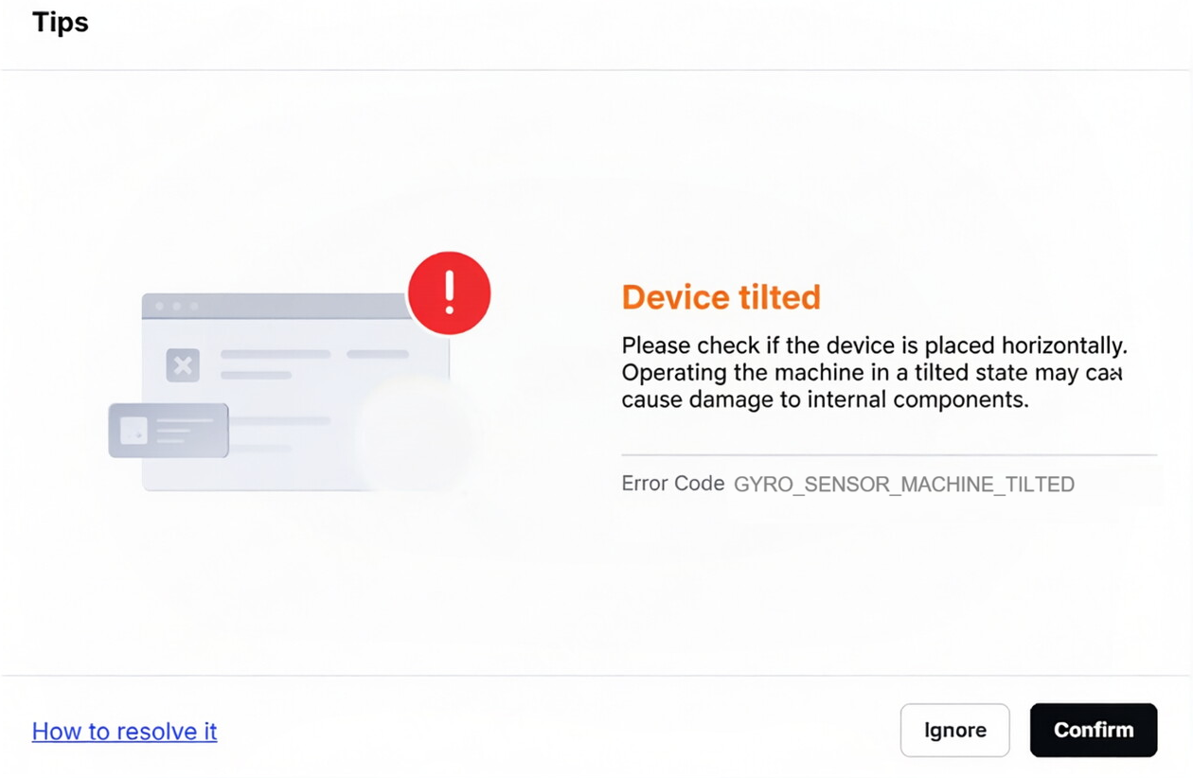Screen dimensions: 1193x778
Task: Click the orange Device tilted heading
Action: tap(721, 297)
